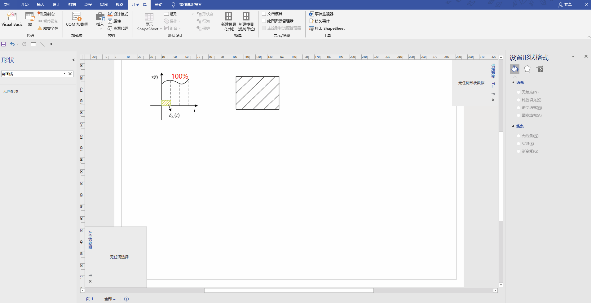Switch to the 视图 ribbon tab

pos(120,5)
